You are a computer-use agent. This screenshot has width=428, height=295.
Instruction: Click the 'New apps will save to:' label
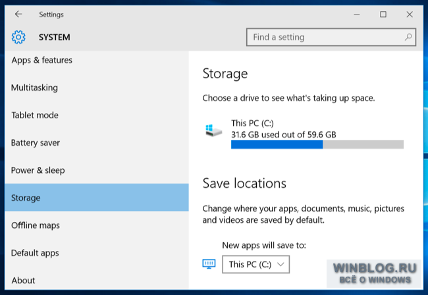click(x=264, y=245)
